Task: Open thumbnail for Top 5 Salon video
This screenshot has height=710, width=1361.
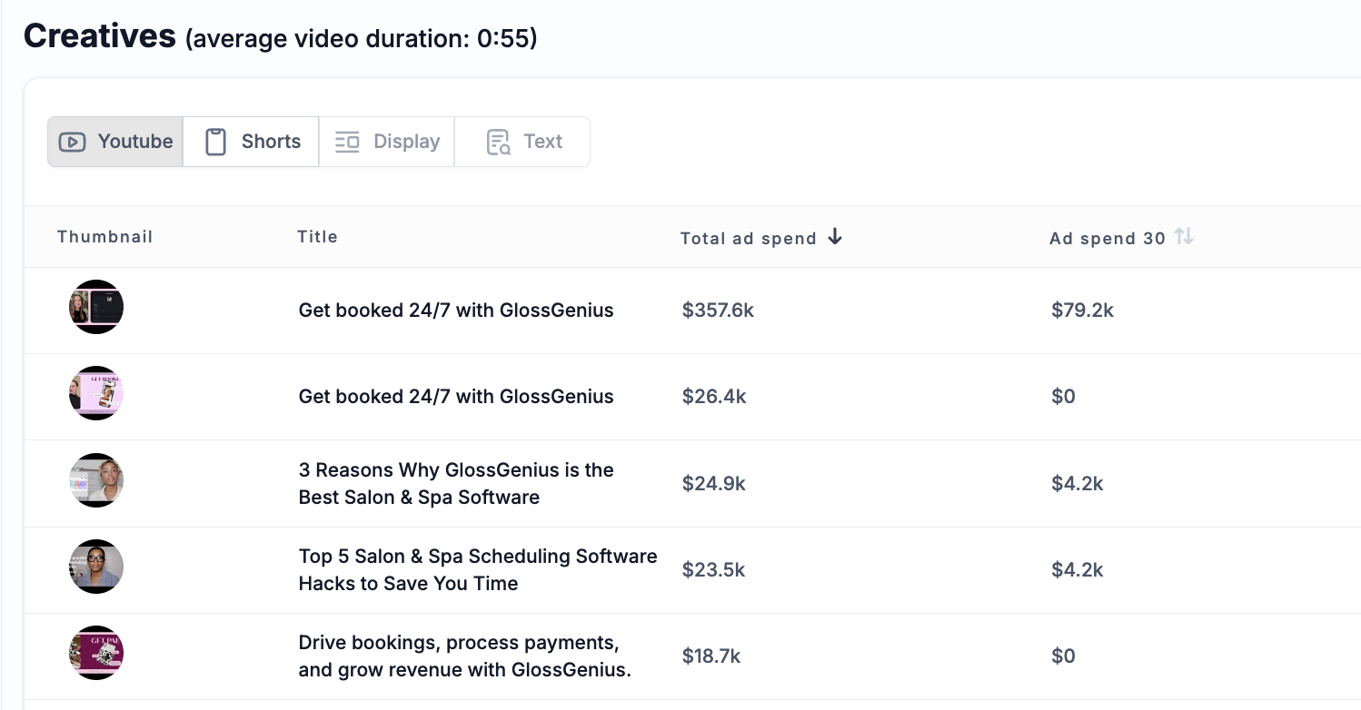Action: [96, 567]
